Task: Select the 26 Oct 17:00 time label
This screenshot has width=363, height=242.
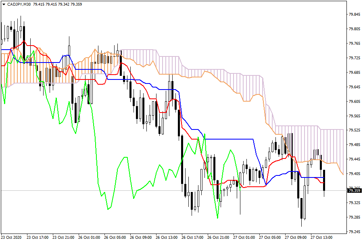Action: (193, 238)
